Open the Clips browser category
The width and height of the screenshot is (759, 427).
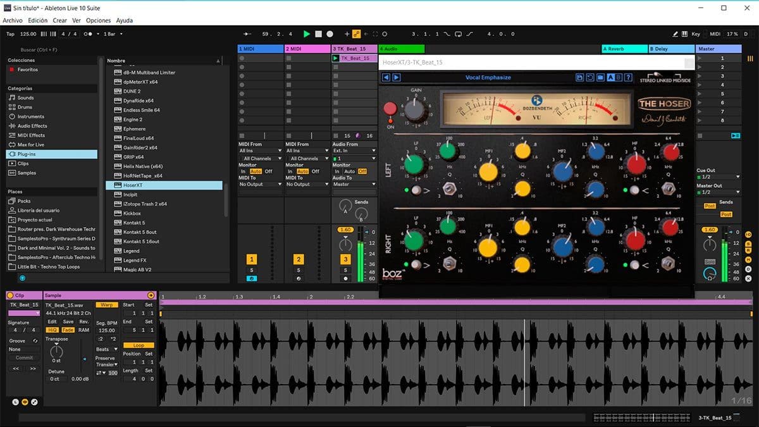tap(23, 163)
